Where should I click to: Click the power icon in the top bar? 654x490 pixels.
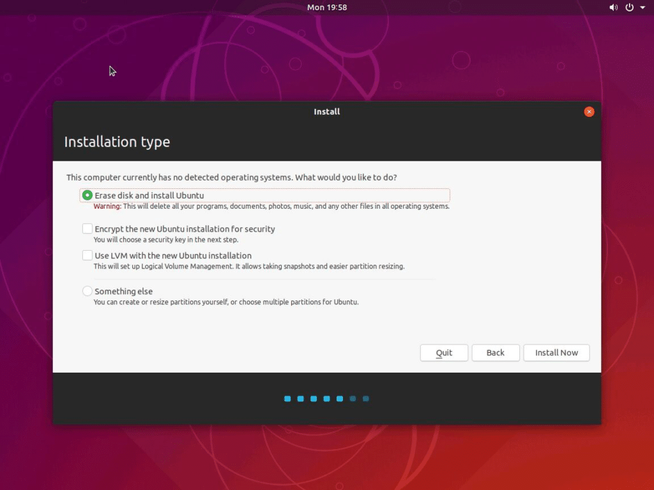(629, 8)
